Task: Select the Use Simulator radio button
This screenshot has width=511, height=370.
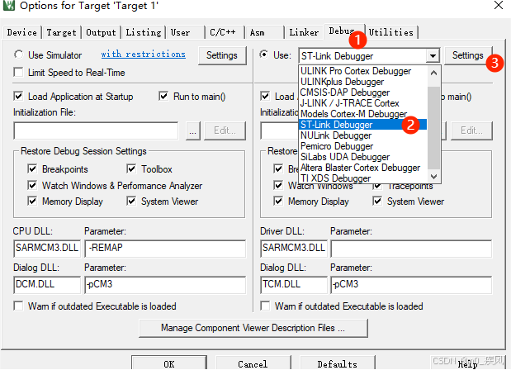Action: click(19, 55)
